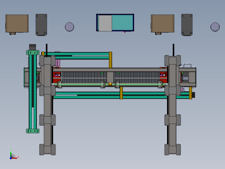Click the purple circle left of teal rectangle

click(69, 27)
